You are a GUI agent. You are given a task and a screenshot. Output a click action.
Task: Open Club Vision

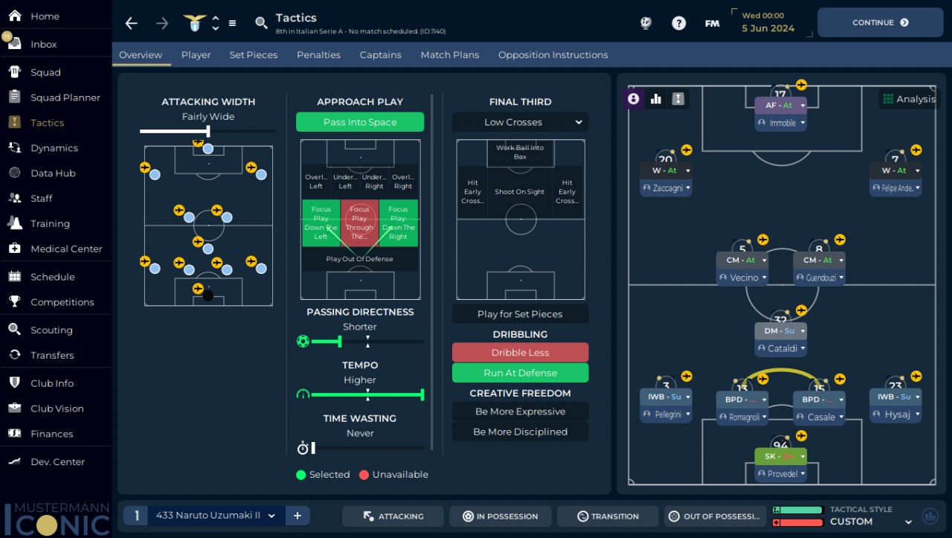click(x=56, y=409)
